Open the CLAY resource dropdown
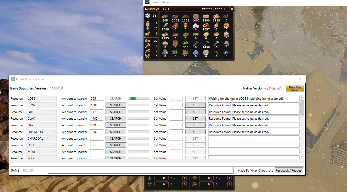 coord(41,118)
